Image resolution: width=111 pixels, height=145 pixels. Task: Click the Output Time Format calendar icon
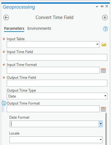[x=103, y=109]
